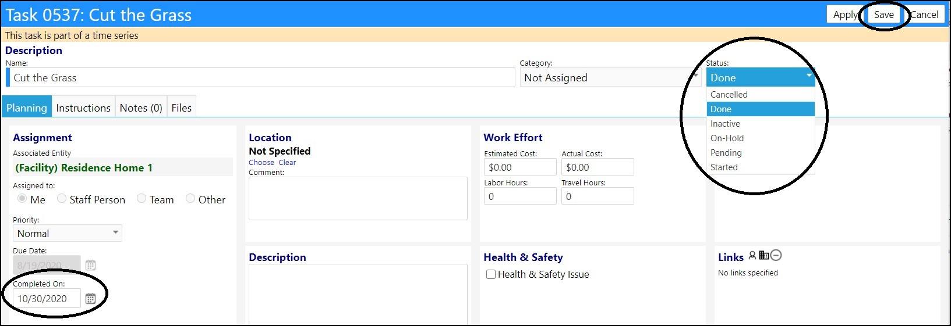
Task: Select the Other assignment radio button
Action: pyautogui.click(x=190, y=199)
